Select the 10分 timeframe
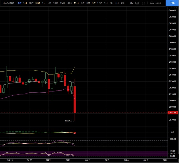 click(x=56, y=3)
